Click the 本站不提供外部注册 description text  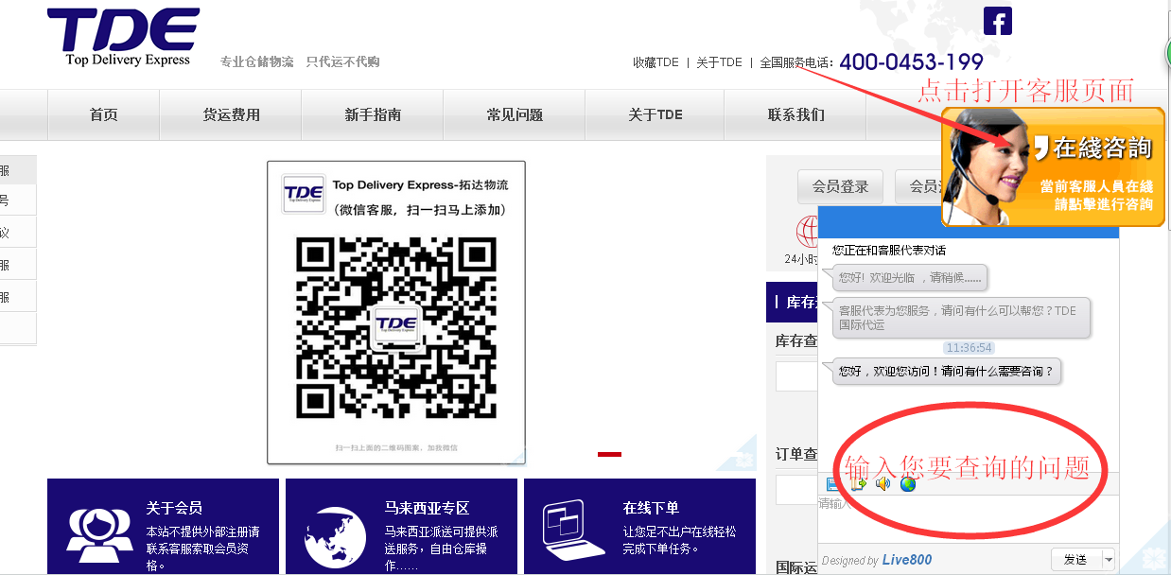tap(203, 548)
